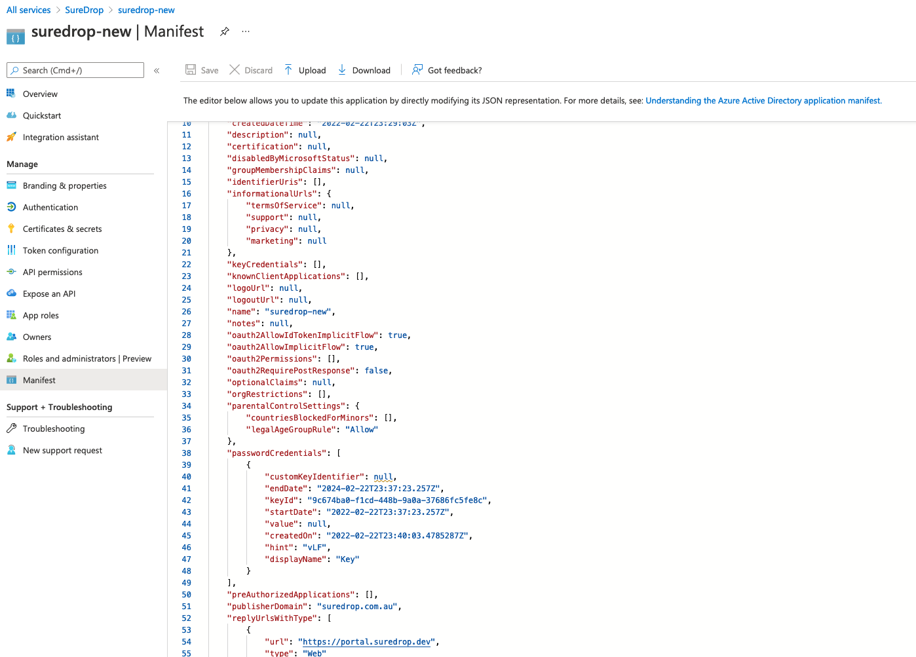Go to SureDrop breadcrumb
The image size is (916, 657).
pyautogui.click(x=85, y=10)
